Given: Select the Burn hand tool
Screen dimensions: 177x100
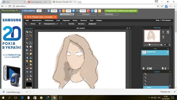Looking at the screenshot, I should point(31,65).
